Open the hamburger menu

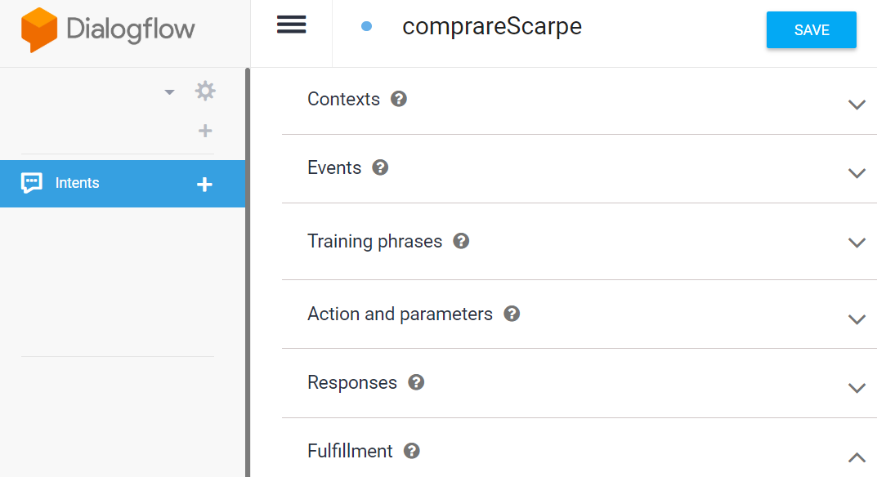pos(292,25)
